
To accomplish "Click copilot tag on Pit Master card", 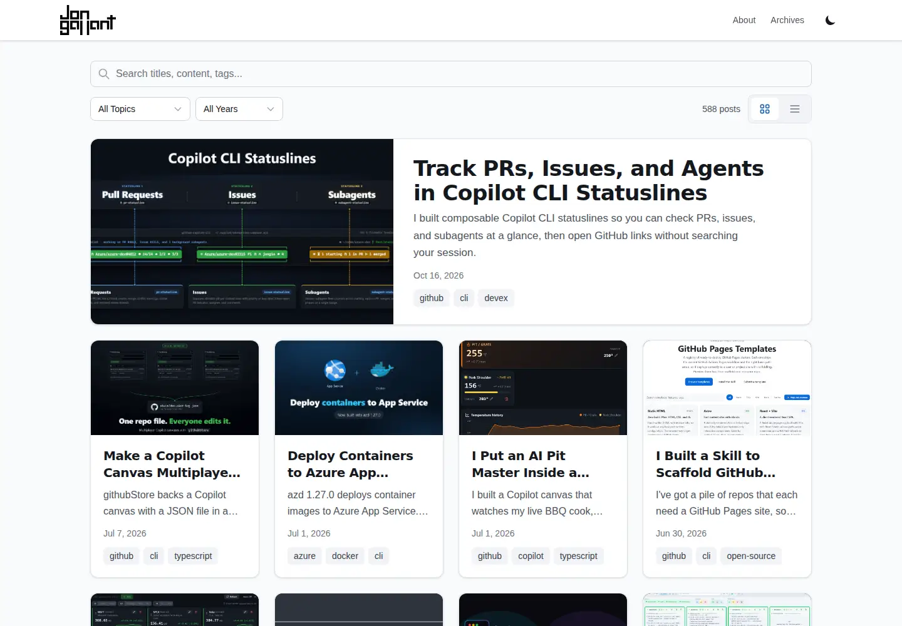I will tap(531, 556).
